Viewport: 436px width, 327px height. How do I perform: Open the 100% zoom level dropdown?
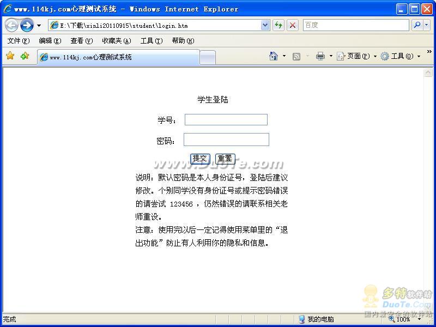(x=419, y=319)
